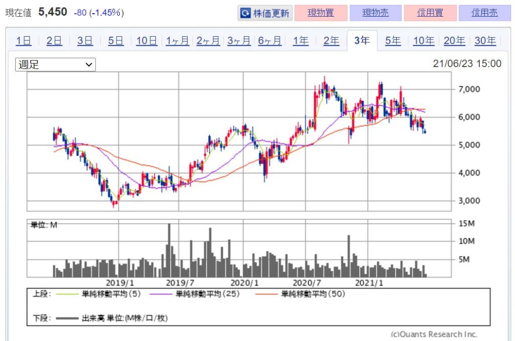The height and width of the screenshot is (341, 515).
Task: Open the 信用買 link
Action: pyautogui.click(x=431, y=13)
